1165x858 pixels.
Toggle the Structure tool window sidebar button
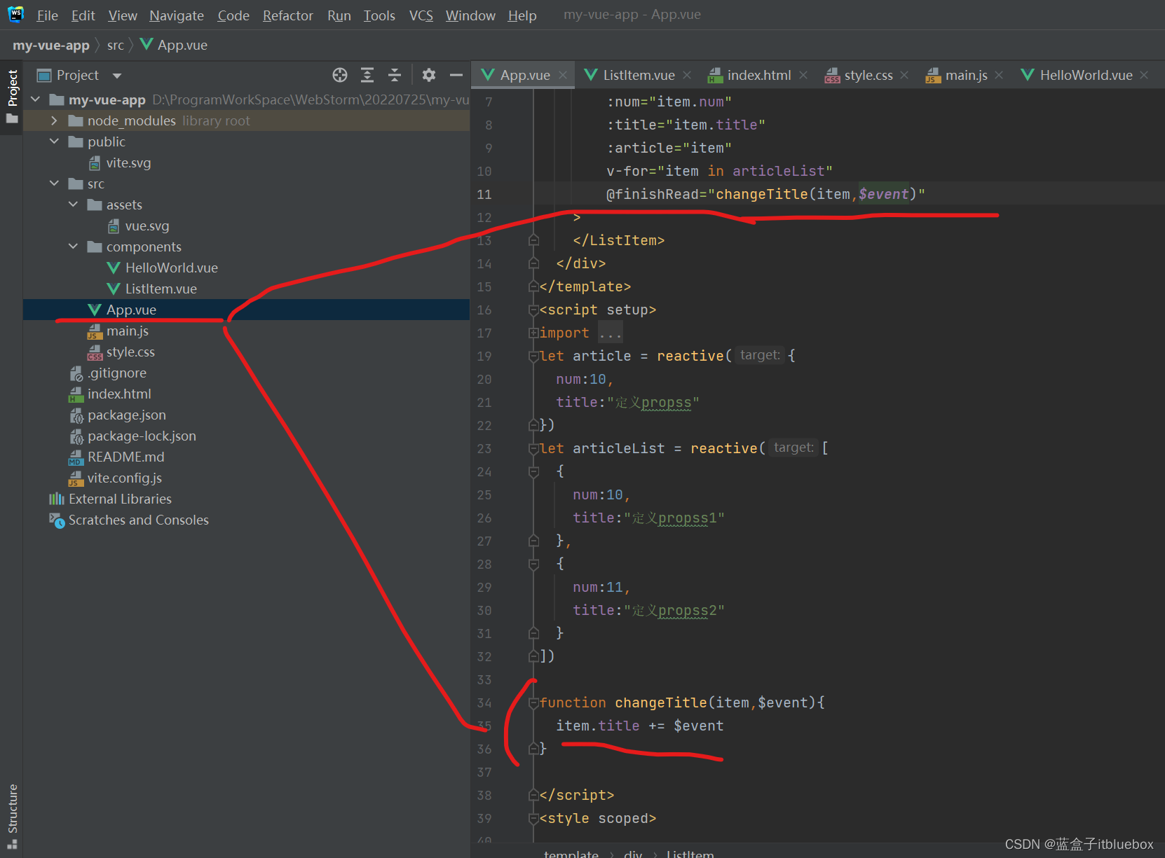(x=12, y=816)
